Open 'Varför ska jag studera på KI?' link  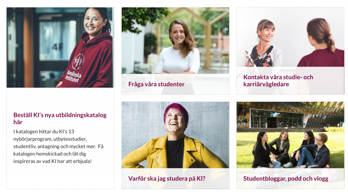167,179
